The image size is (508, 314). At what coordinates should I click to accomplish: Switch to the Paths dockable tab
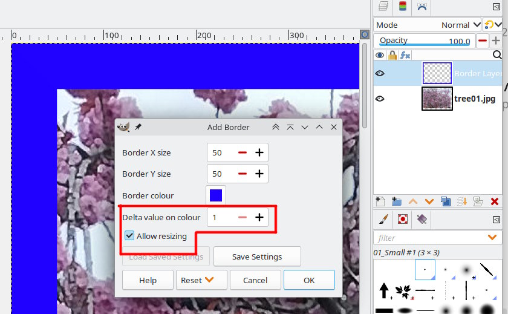(422, 7)
